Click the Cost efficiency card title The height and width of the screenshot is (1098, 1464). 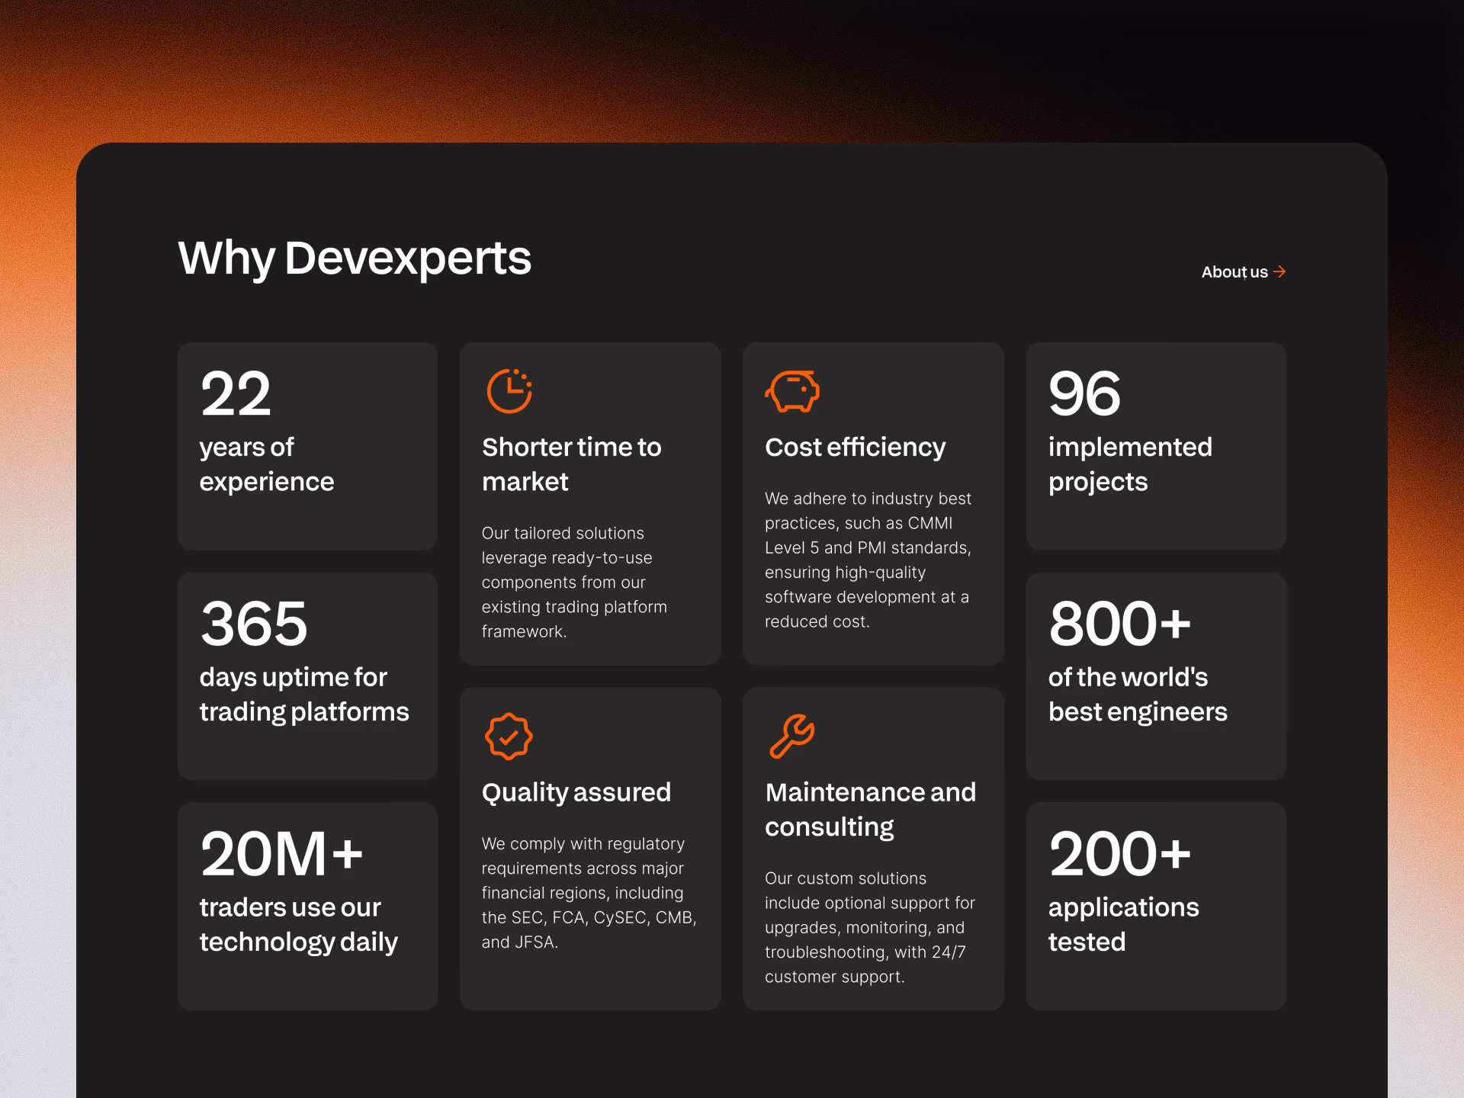point(855,447)
